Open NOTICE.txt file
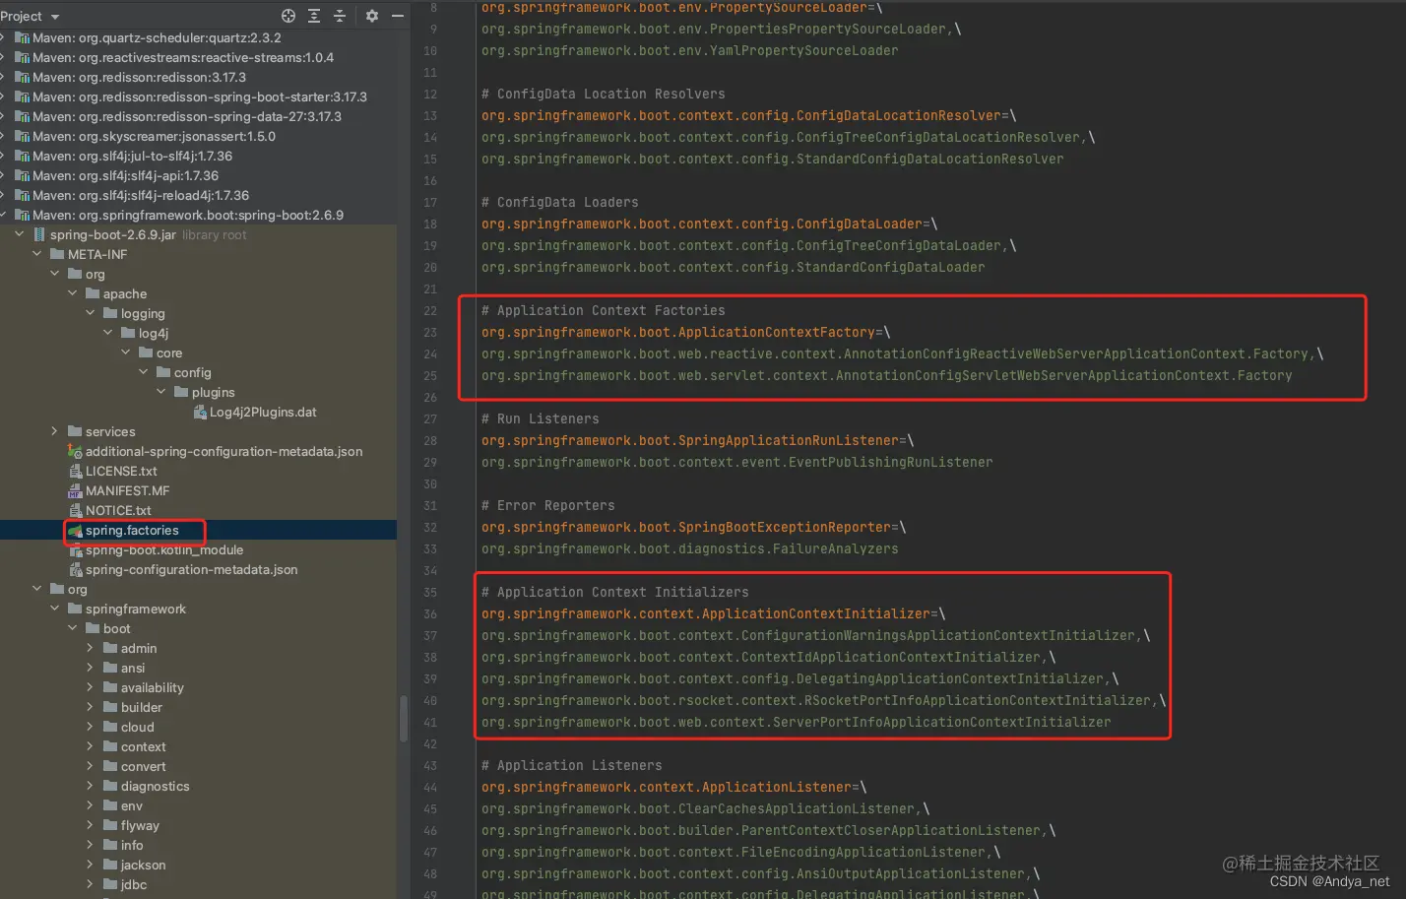Image resolution: width=1406 pixels, height=899 pixels. [118, 510]
